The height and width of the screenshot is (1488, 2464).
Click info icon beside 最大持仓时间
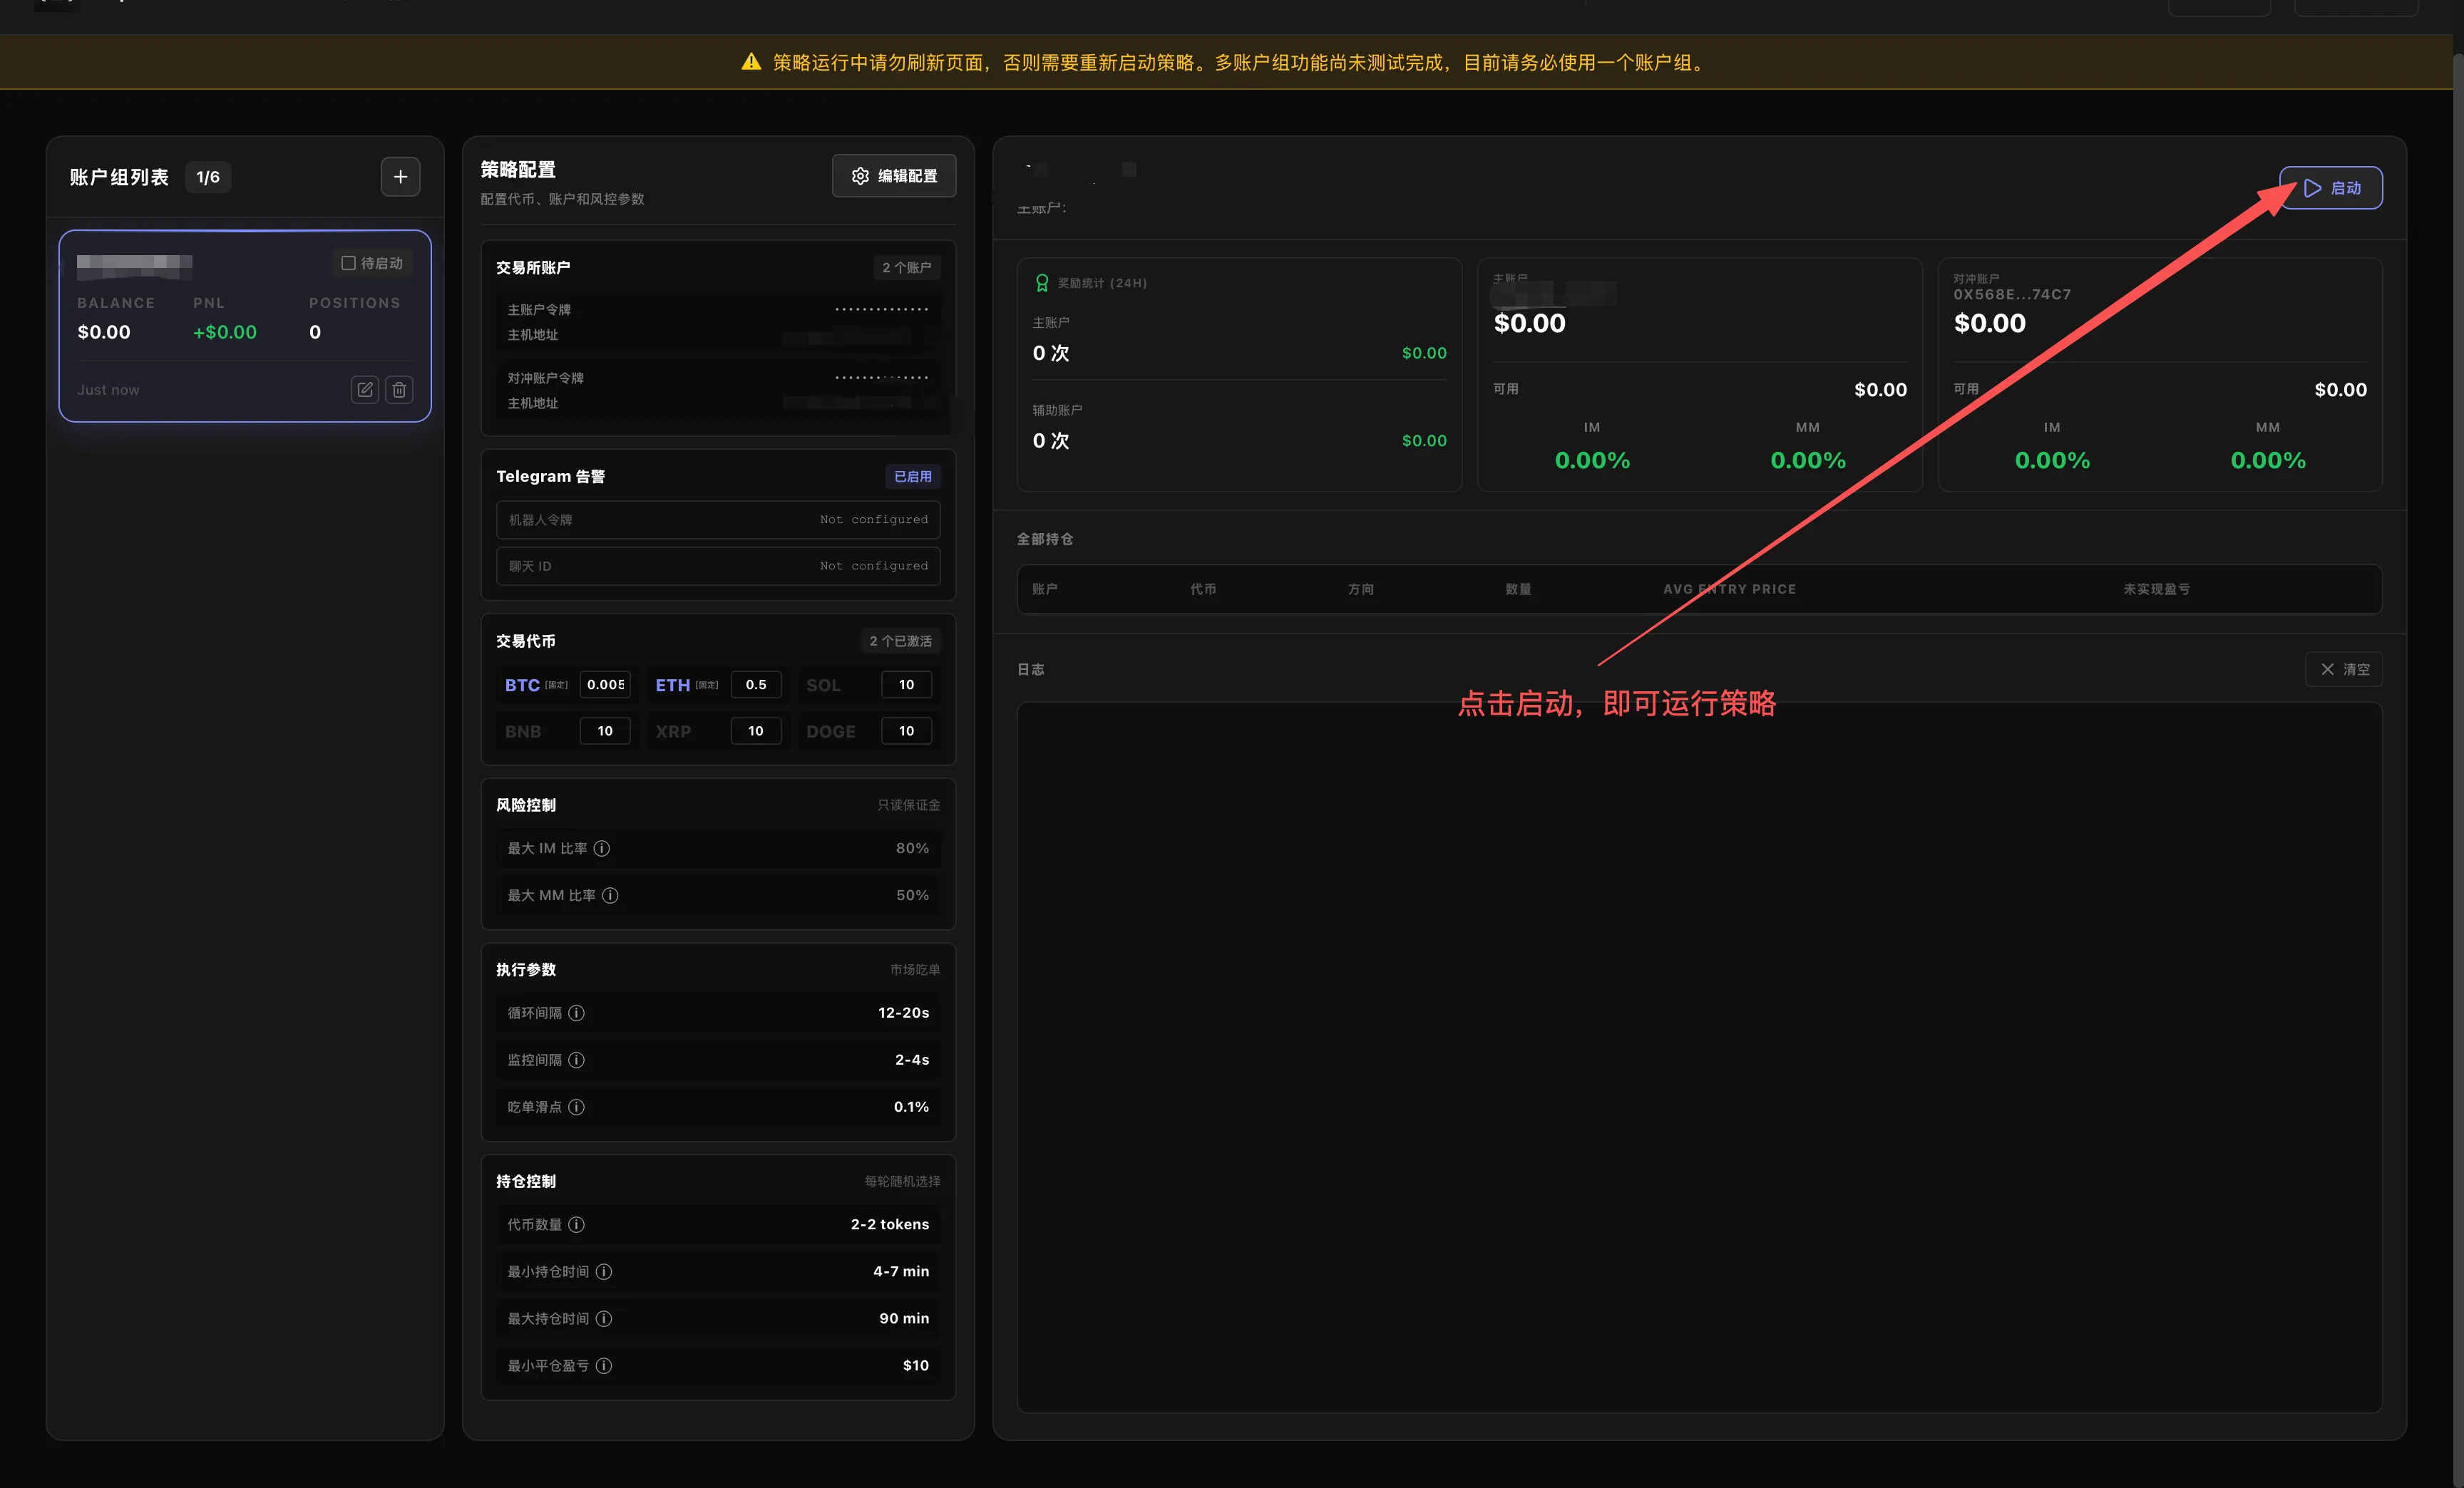click(603, 1319)
